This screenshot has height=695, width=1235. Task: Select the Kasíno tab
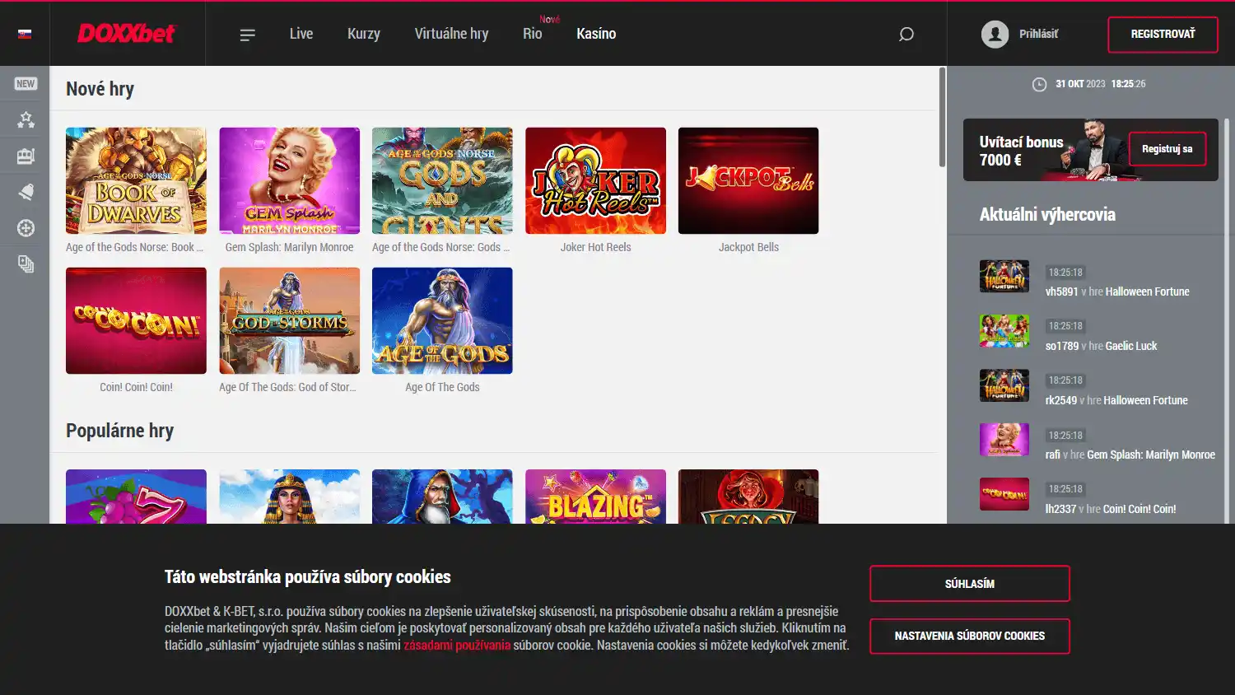tap(596, 34)
